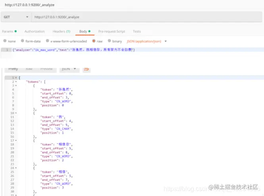Click the "end_offset": 8 line
Image resolution: width=264 pixels, height=196 pixels.
[54, 152]
